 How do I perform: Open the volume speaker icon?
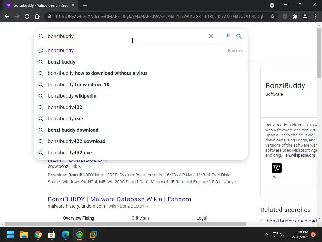tap(283, 234)
